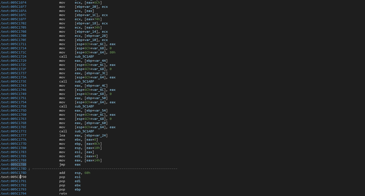Click address .text:005C176E
The image size is (365, 196).
(13, 127)
